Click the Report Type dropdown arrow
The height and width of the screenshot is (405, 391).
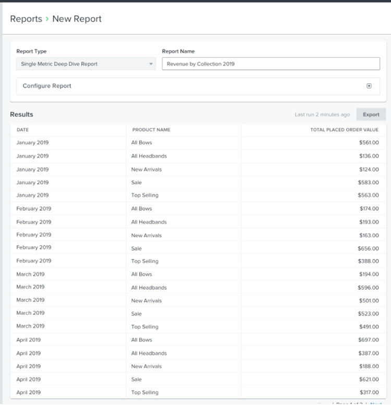[151, 64]
